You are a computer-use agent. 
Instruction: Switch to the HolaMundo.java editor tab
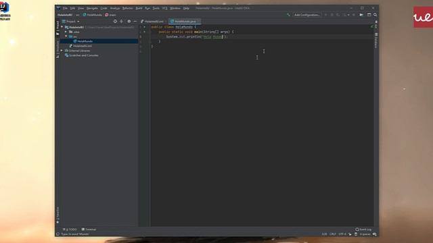coord(185,22)
